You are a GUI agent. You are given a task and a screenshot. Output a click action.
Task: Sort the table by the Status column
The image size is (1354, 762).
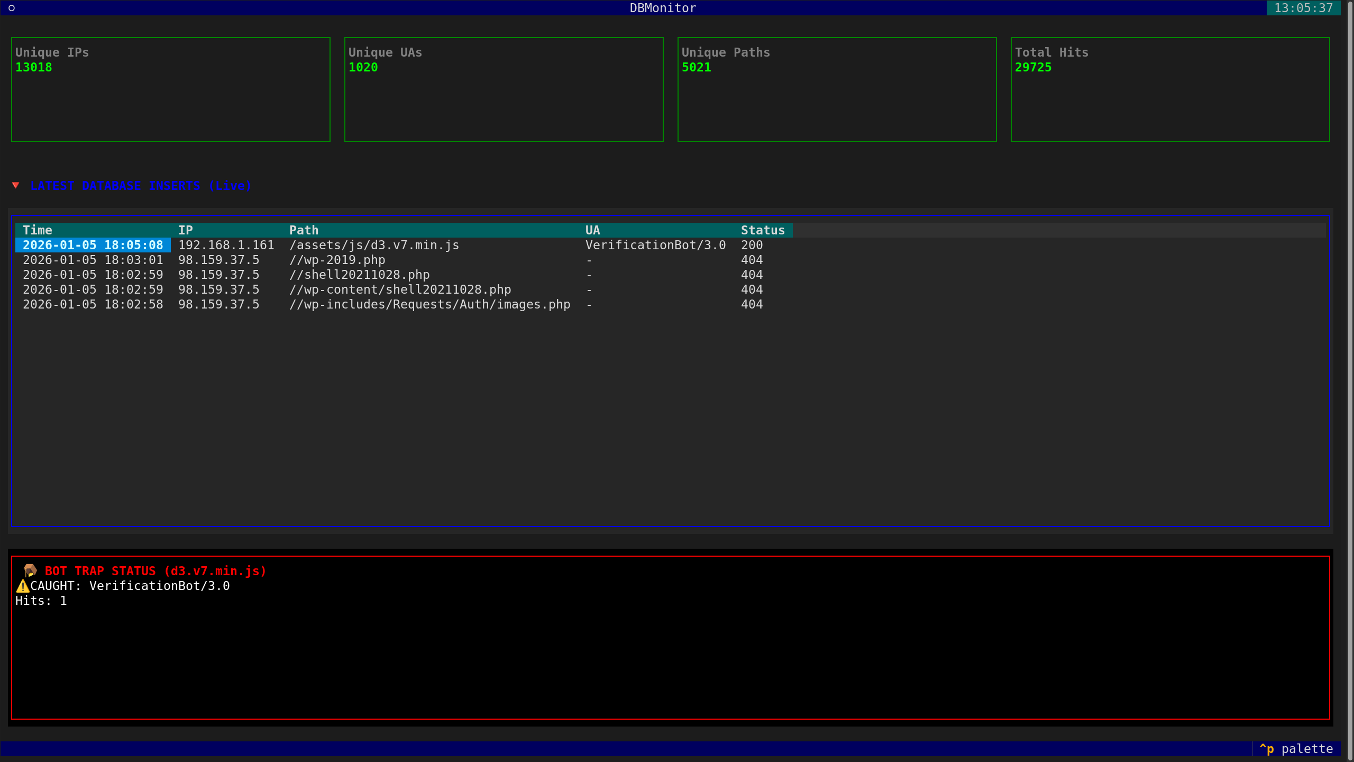763,230
